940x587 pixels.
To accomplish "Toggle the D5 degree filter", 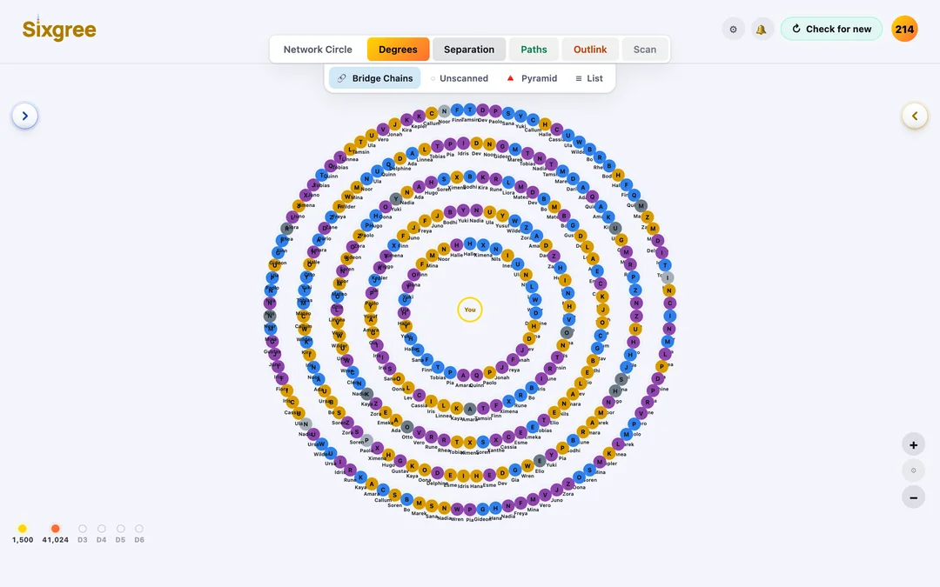I will pyautogui.click(x=120, y=529).
